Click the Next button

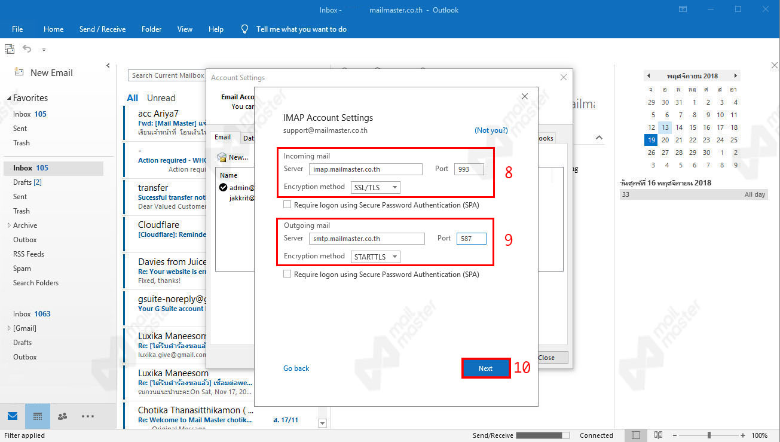point(486,368)
